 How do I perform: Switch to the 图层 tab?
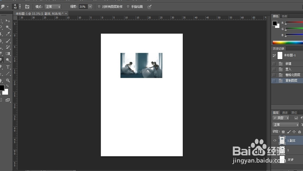tap(276, 112)
